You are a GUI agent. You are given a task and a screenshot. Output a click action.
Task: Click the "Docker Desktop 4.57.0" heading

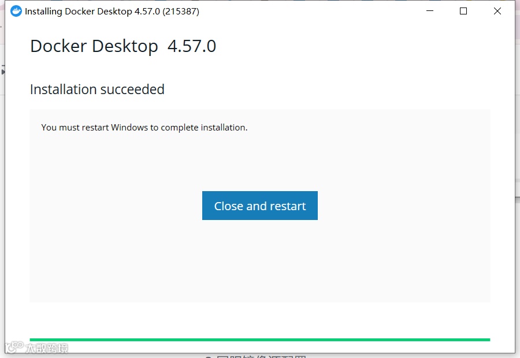pos(123,46)
